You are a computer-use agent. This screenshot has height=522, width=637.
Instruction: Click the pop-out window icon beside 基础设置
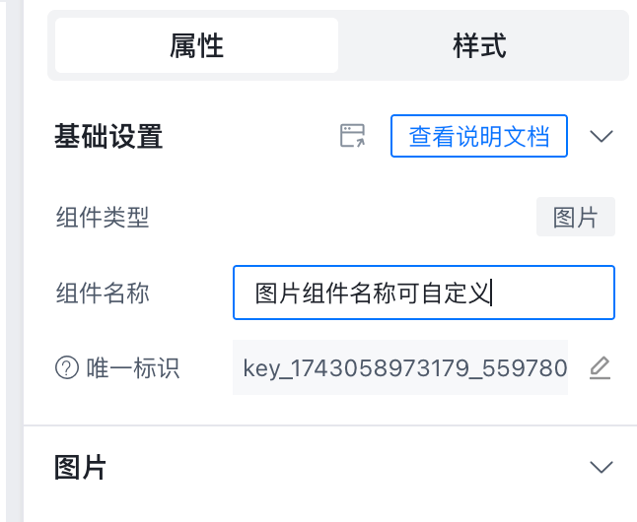click(x=352, y=136)
